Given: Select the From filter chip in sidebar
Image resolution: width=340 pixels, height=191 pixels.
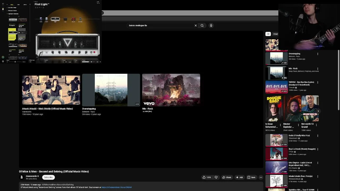Looking at the screenshot, I should pyautogui.click(x=275, y=34).
